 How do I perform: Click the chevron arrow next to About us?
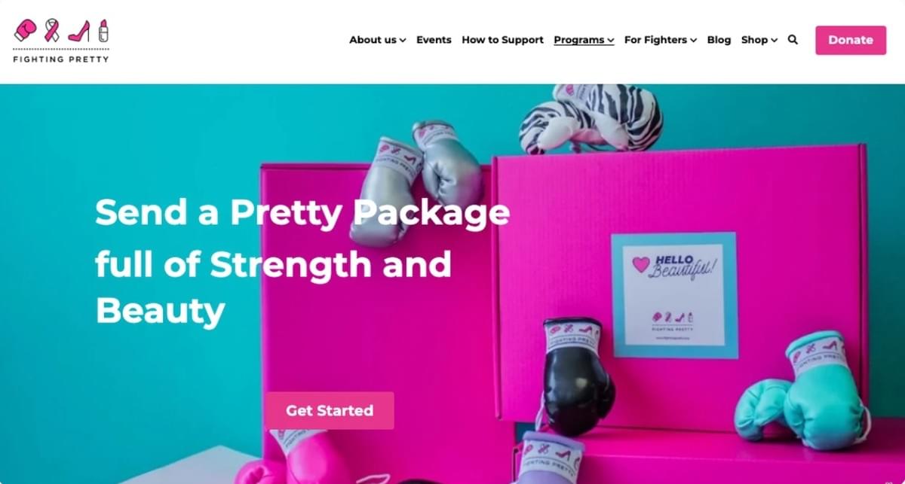coord(403,41)
